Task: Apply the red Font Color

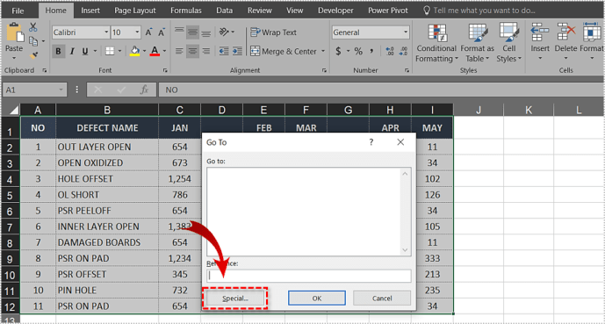Action: 155,51
